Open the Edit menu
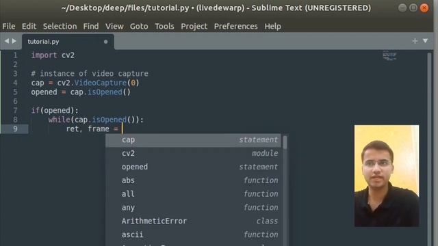The image size is (438, 246). [x=29, y=26]
